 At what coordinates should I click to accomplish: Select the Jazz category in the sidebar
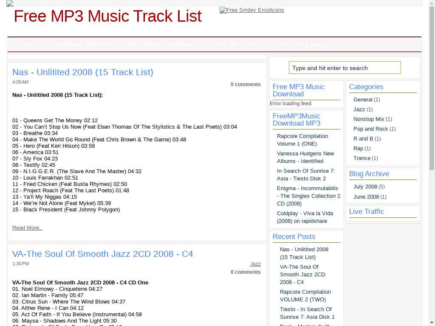(x=359, y=110)
